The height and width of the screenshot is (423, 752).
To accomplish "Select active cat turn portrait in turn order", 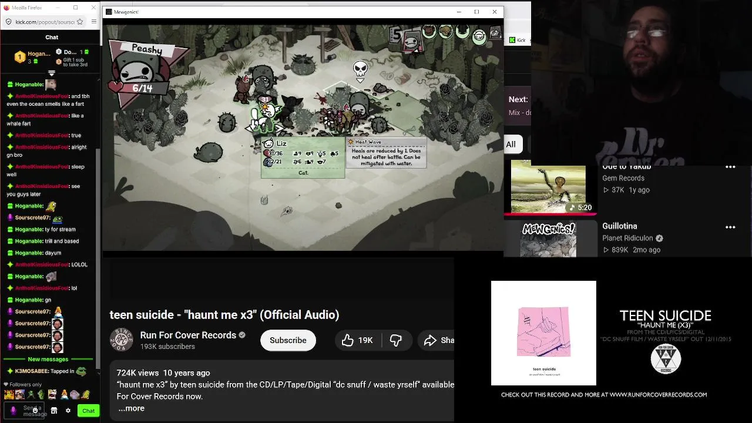I will 412,41.
